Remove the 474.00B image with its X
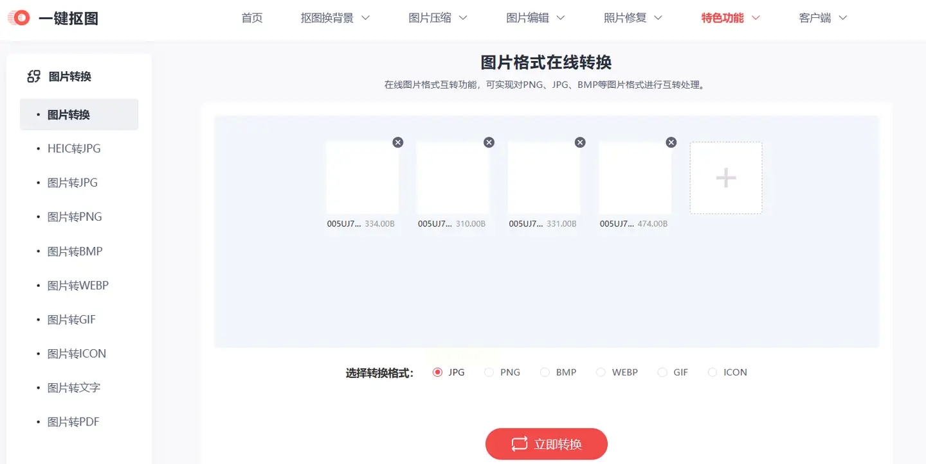 (x=671, y=142)
